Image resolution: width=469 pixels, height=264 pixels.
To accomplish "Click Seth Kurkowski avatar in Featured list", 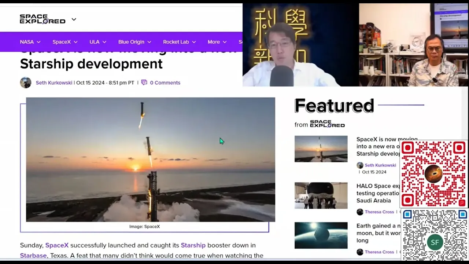I will (x=360, y=165).
